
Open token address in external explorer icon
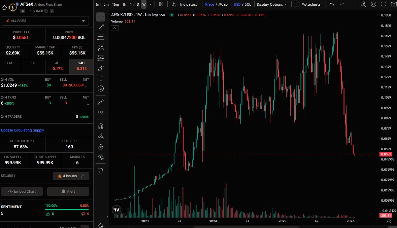(52, 11)
